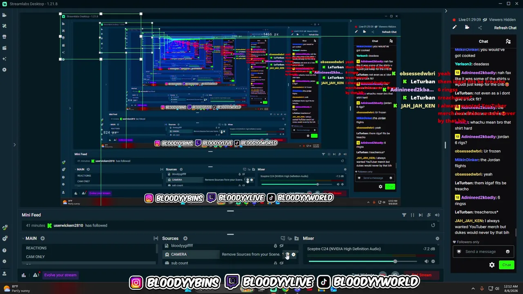Open emoji picker in message box
This screenshot has width=523, height=294.
pos(508,252)
